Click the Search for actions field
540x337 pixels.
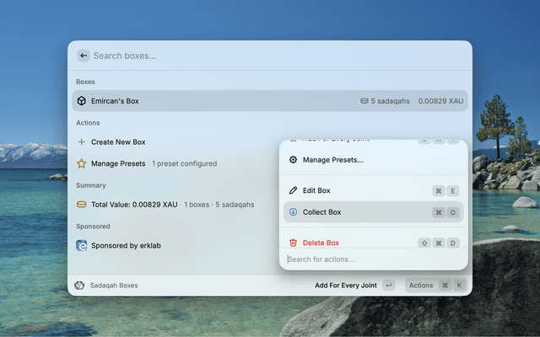click(x=371, y=259)
